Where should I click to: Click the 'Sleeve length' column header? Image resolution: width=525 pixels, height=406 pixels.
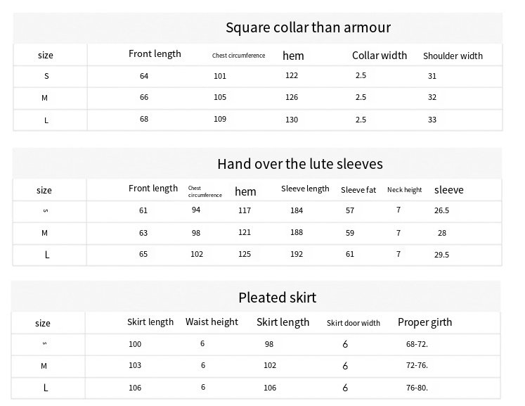pyautogui.click(x=305, y=189)
